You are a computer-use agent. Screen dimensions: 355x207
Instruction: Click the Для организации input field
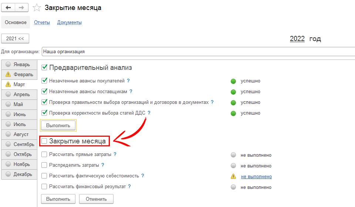point(198,52)
